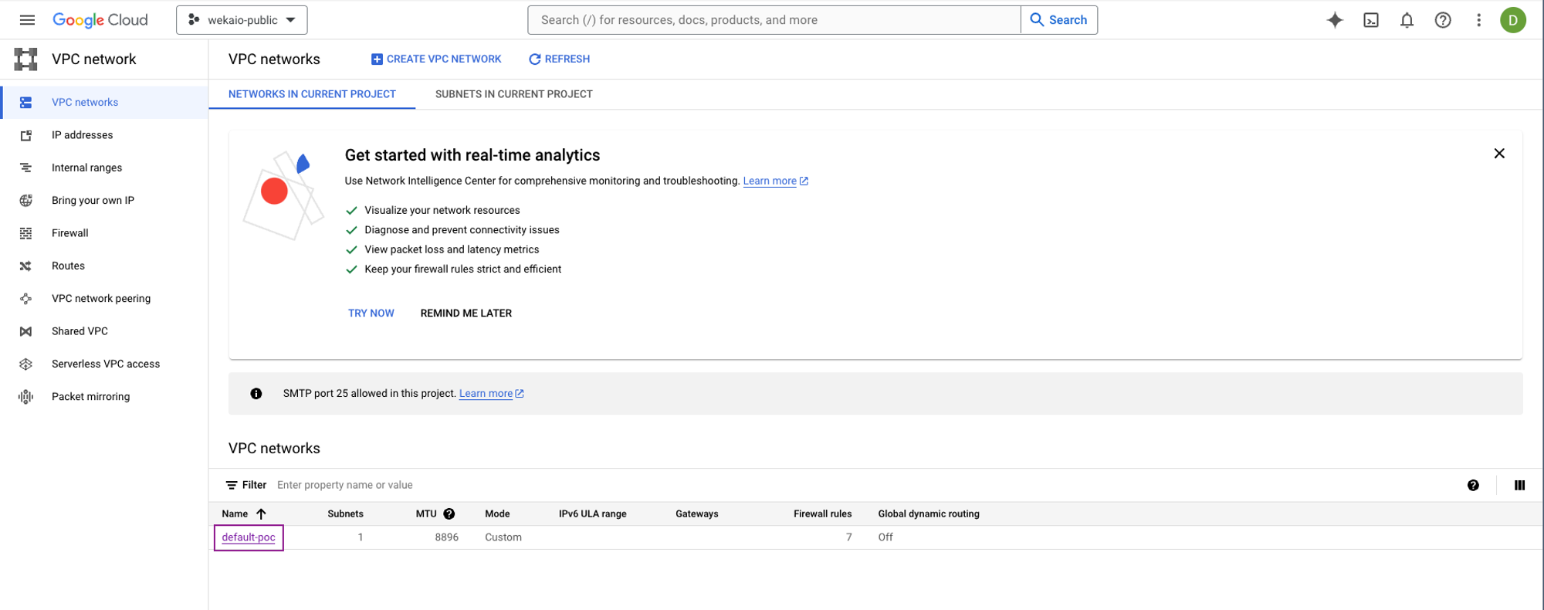The width and height of the screenshot is (1544, 610).
Task: Select Firewall in the left sidebar
Action: (x=70, y=233)
